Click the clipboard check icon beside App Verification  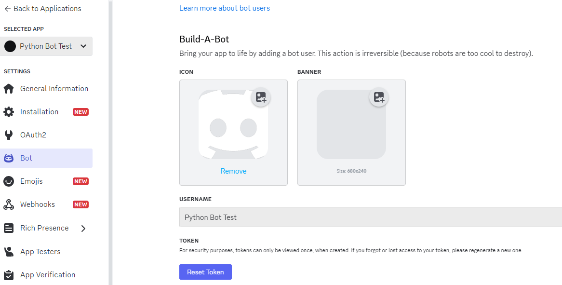[9, 275]
